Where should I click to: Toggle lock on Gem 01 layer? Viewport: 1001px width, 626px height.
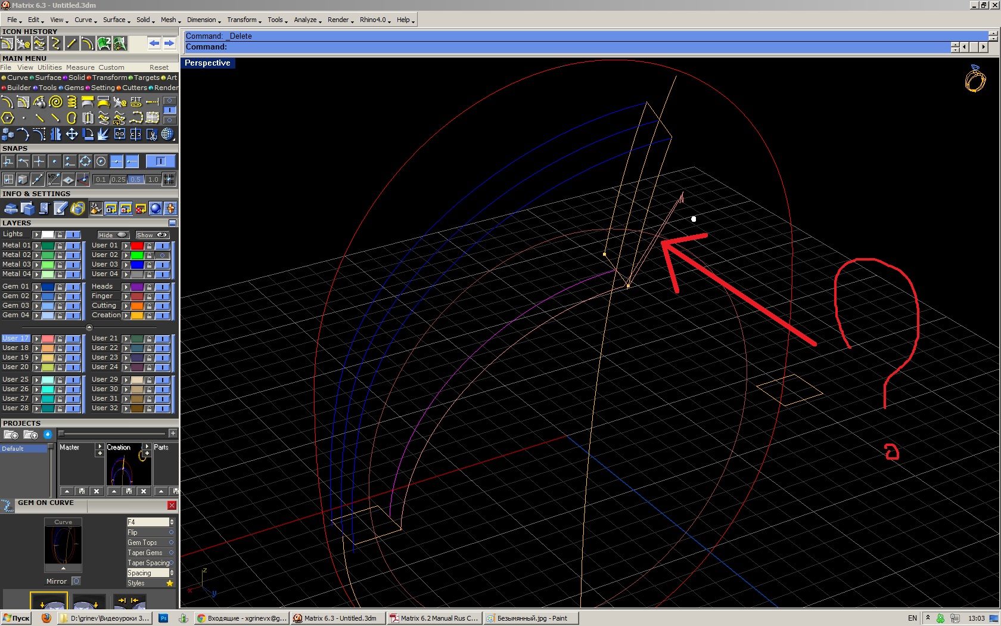(x=60, y=287)
